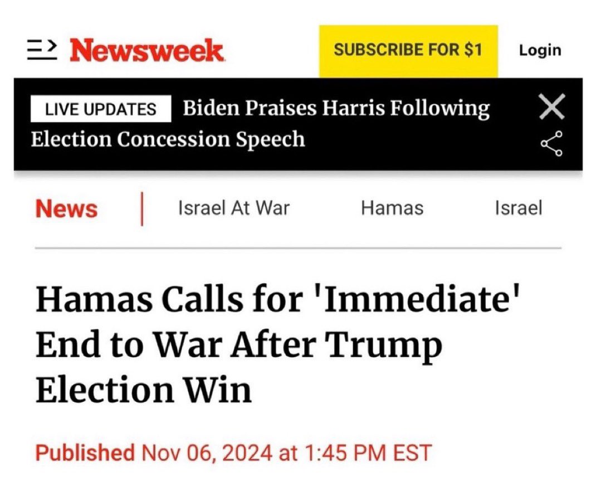
Task: Click the LIVE UPDATES label
Action: pyautogui.click(x=101, y=109)
